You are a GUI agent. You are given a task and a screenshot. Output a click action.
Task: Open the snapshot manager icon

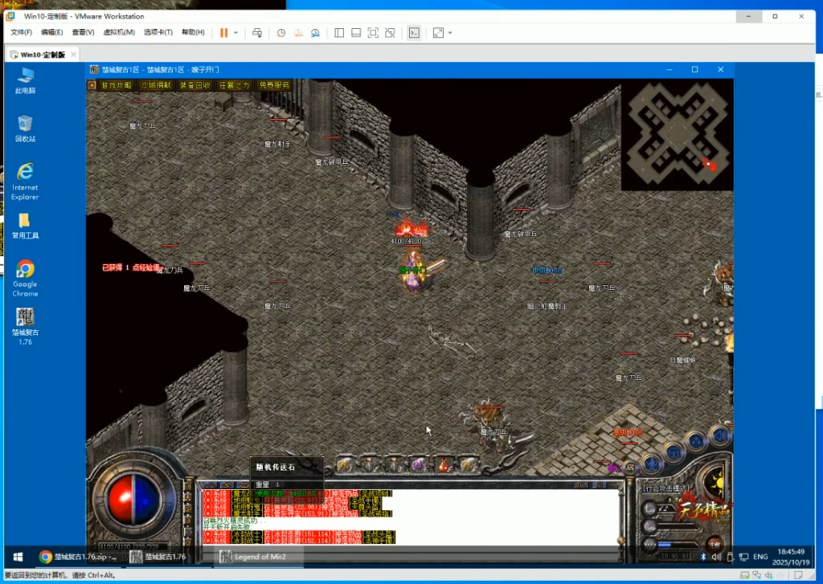click(x=316, y=33)
